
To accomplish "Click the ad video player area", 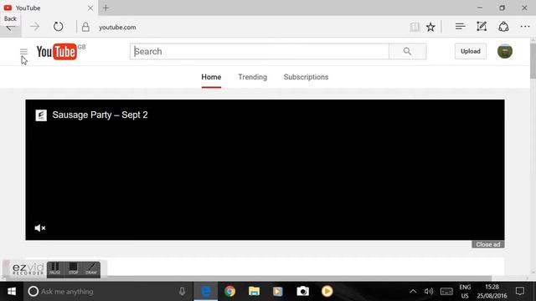I will tap(265, 170).
